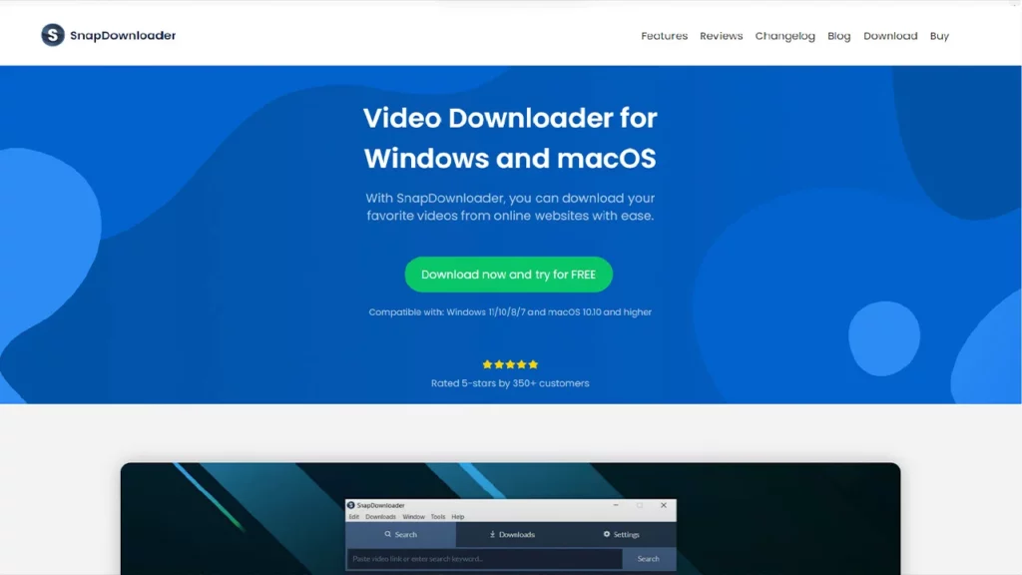Open the Downloads menu in app menu bar

click(380, 517)
